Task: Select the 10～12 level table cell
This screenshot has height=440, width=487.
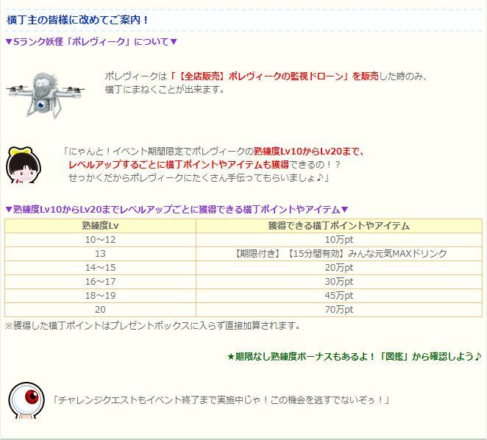Action: coord(100,240)
